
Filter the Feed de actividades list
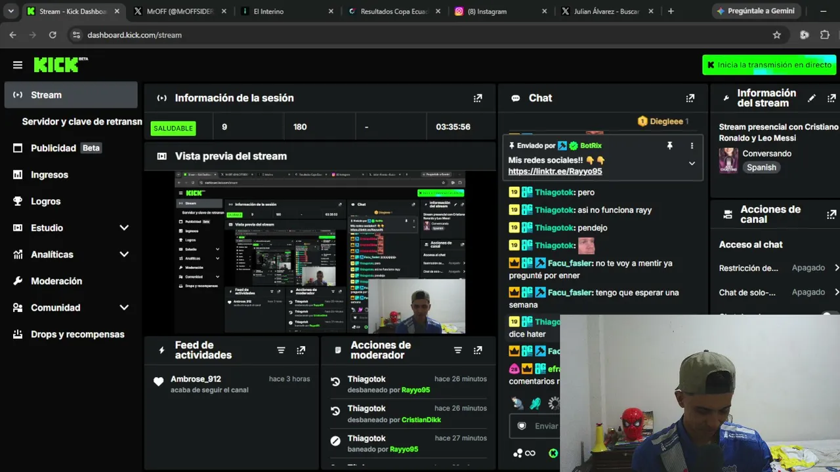(x=281, y=350)
